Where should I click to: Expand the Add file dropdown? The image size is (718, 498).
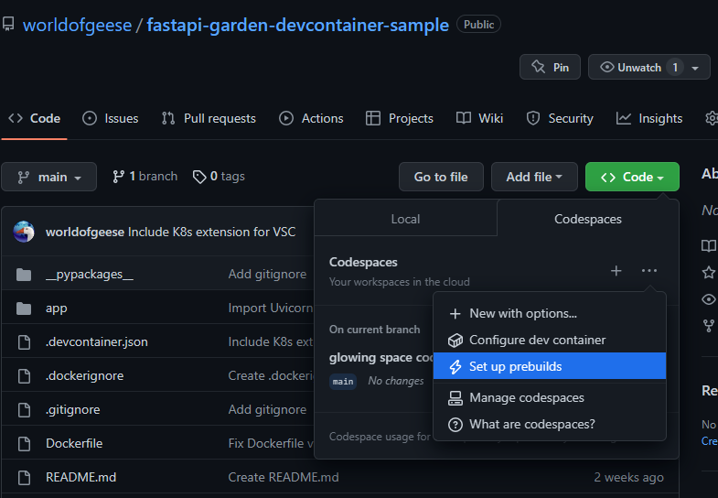[534, 177]
